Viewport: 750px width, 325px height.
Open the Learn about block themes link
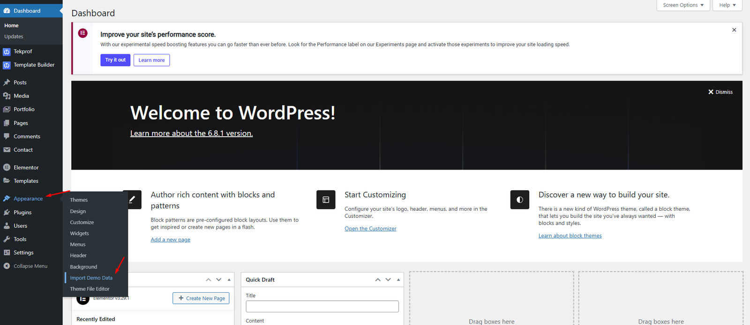570,236
